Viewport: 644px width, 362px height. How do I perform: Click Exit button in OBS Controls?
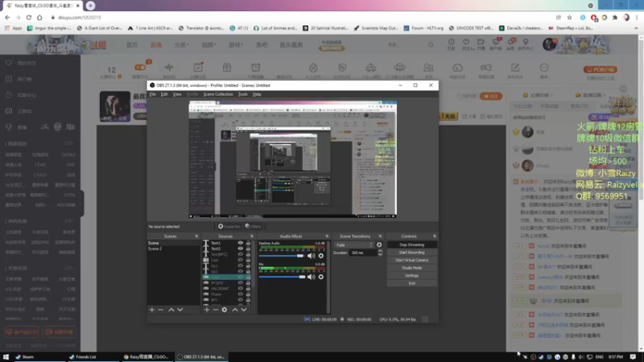[x=411, y=284]
